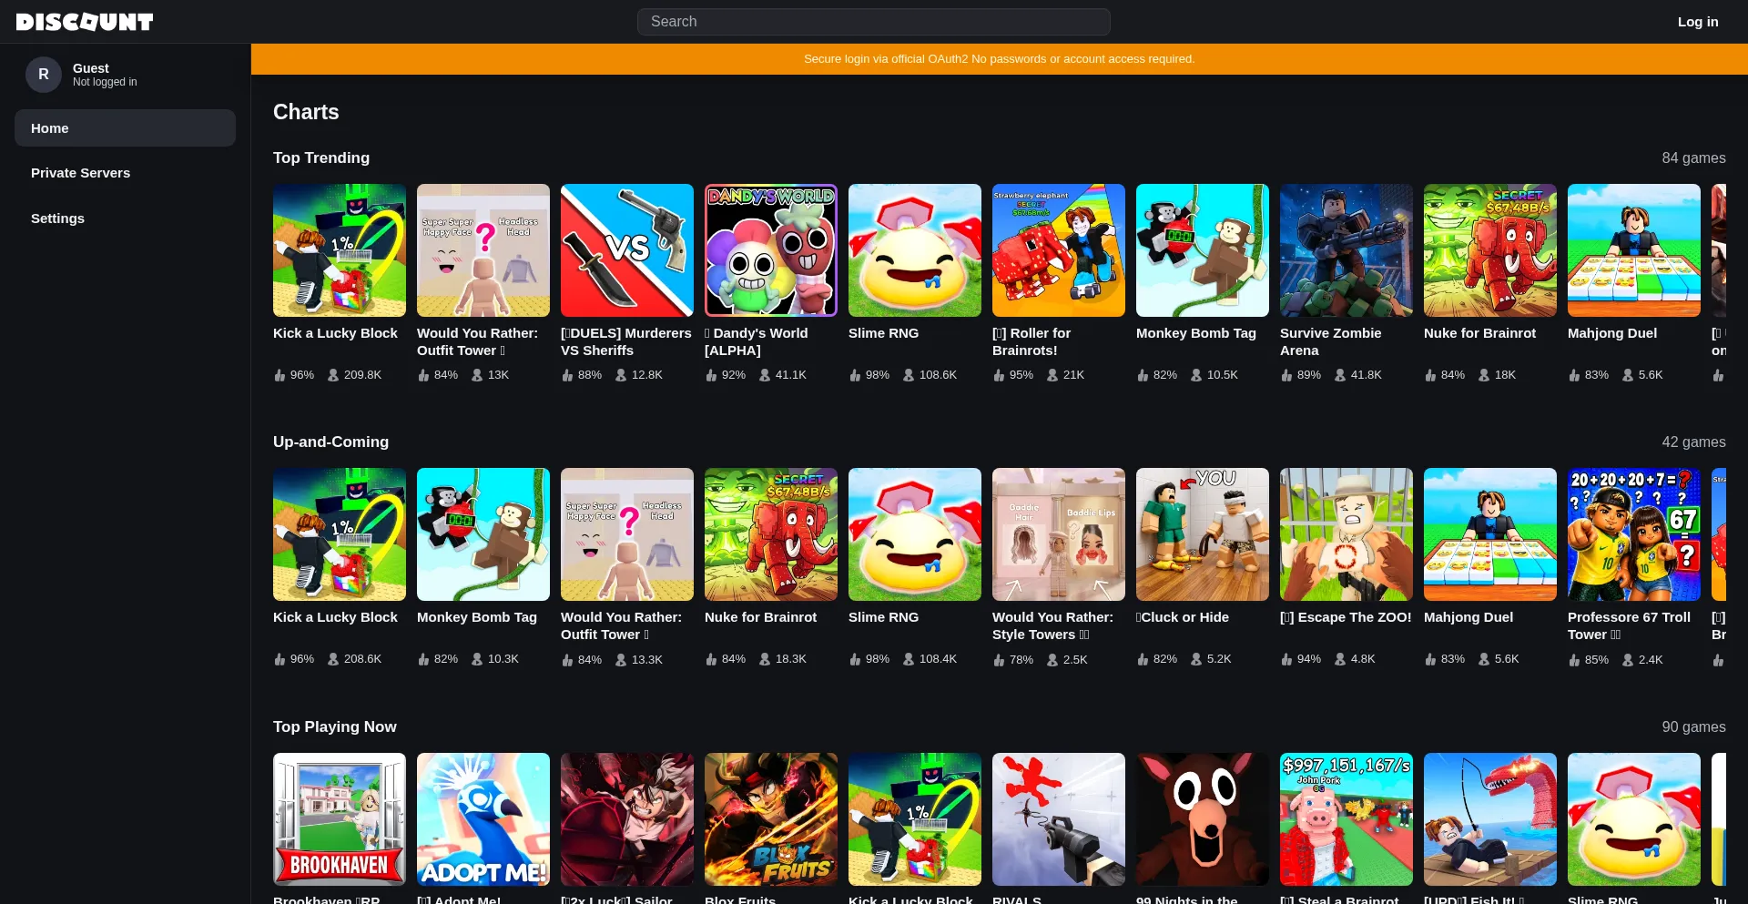This screenshot has height=904, width=1748.
Task: Click the Top Trending section heading
Action: tap(321, 157)
